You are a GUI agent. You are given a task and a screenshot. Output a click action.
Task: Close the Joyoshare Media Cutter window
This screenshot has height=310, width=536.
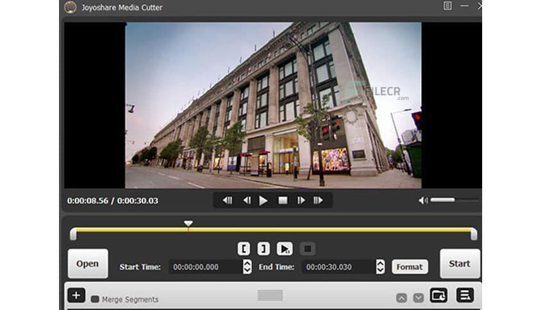point(479,6)
